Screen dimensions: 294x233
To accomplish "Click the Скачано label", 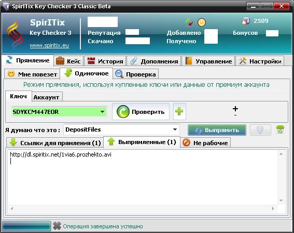I will pos(101,41).
